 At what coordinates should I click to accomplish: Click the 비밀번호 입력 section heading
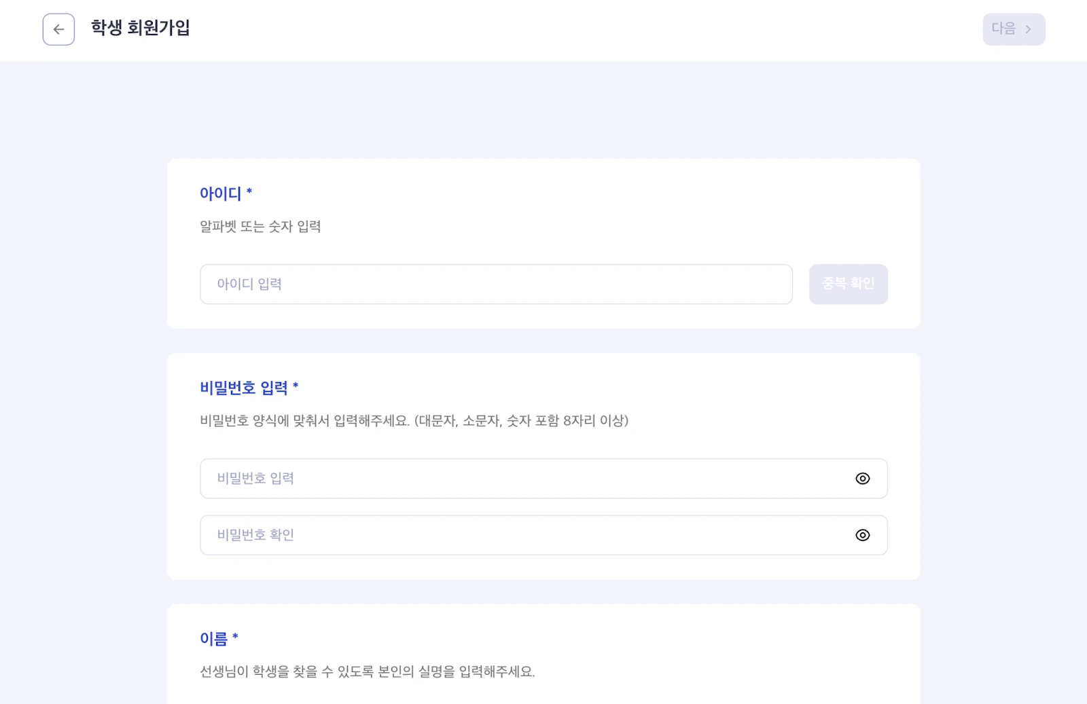(x=244, y=388)
